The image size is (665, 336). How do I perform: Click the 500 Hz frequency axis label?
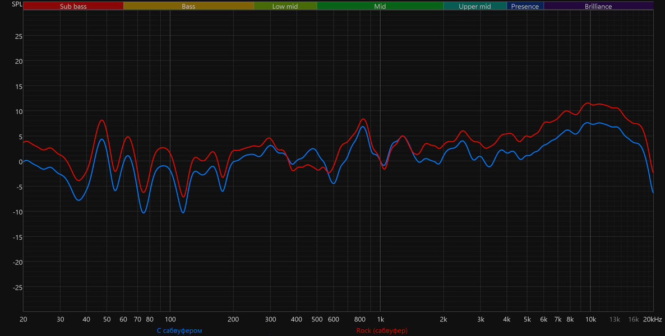coord(317,319)
